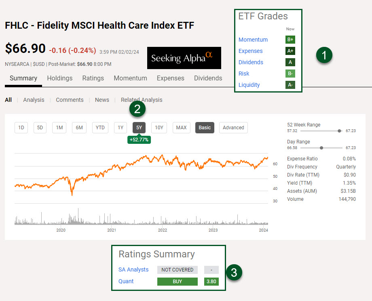
Task: Click the Quant 3.80 score badge
Action: (x=211, y=281)
